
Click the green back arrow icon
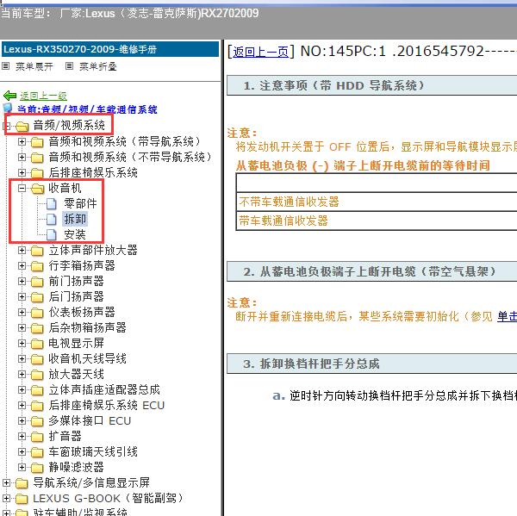pos(9,96)
